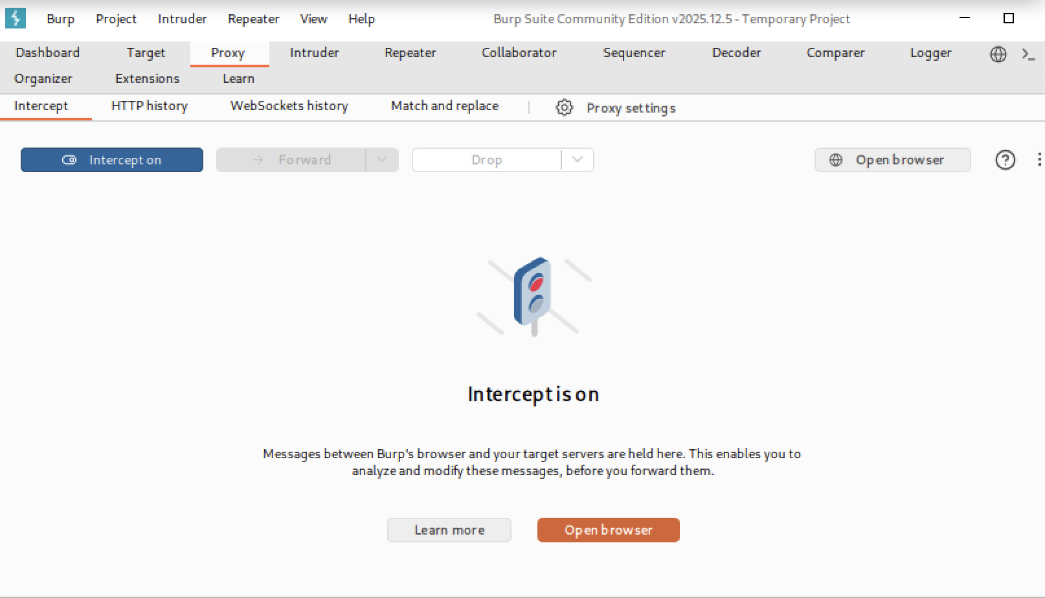1045x598 pixels.
Task: Click the Burp Suite lightning logo icon
Action: pyautogui.click(x=16, y=18)
